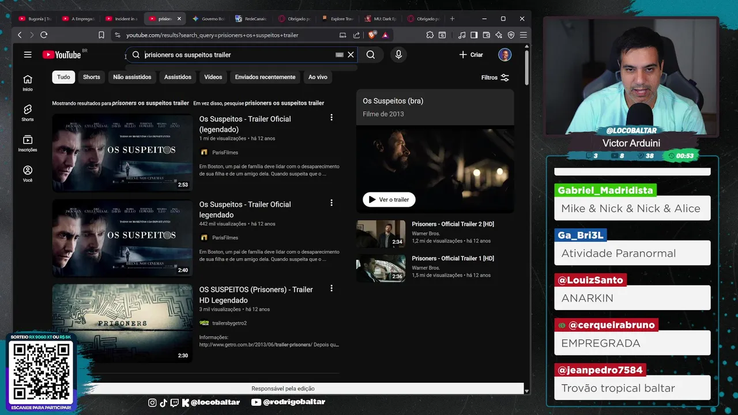The width and height of the screenshot is (738, 415).
Task: Open Prisoners - Official Trailer 1 [HD]
Action: coord(453,258)
